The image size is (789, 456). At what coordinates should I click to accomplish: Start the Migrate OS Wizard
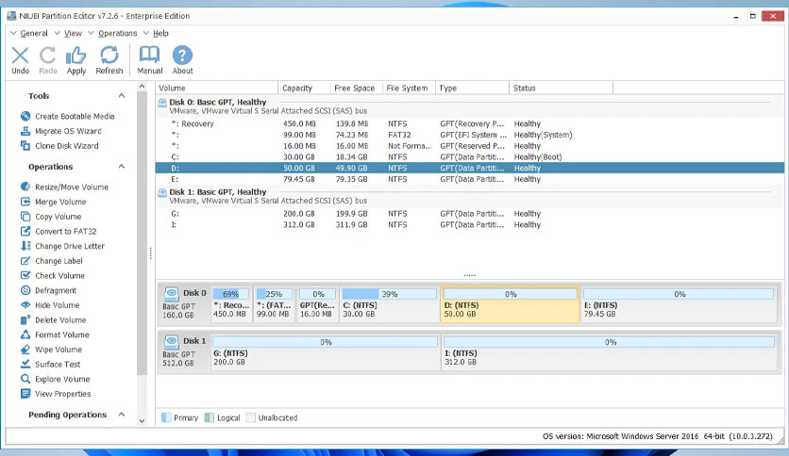tap(61, 131)
